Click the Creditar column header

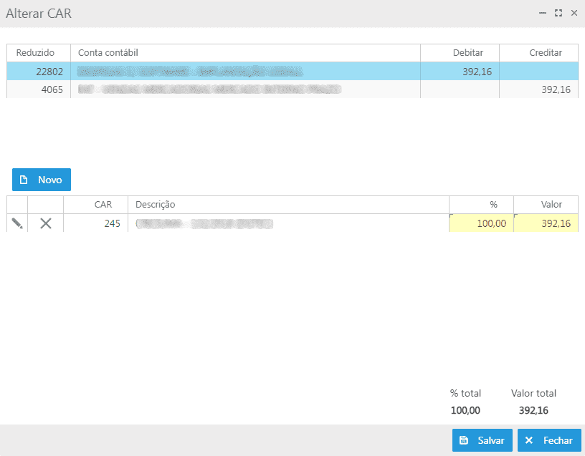click(545, 53)
